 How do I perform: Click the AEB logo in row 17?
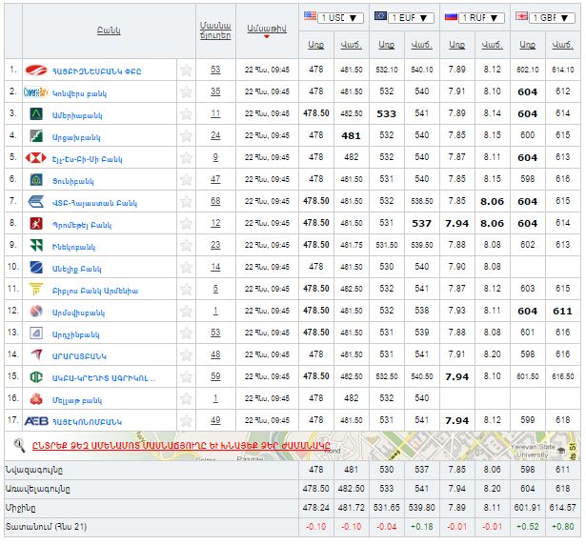coord(36,420)
